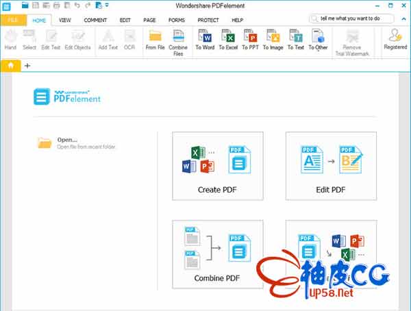
Task: Click the Create PDF tile
Action: click(218, 166)
